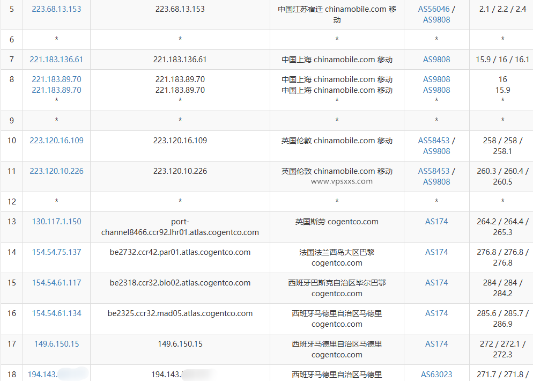Click latency 285.6 / 285.7 / 286.9
Viewport: 533px width, 381px height.
(x=502, y=319)
